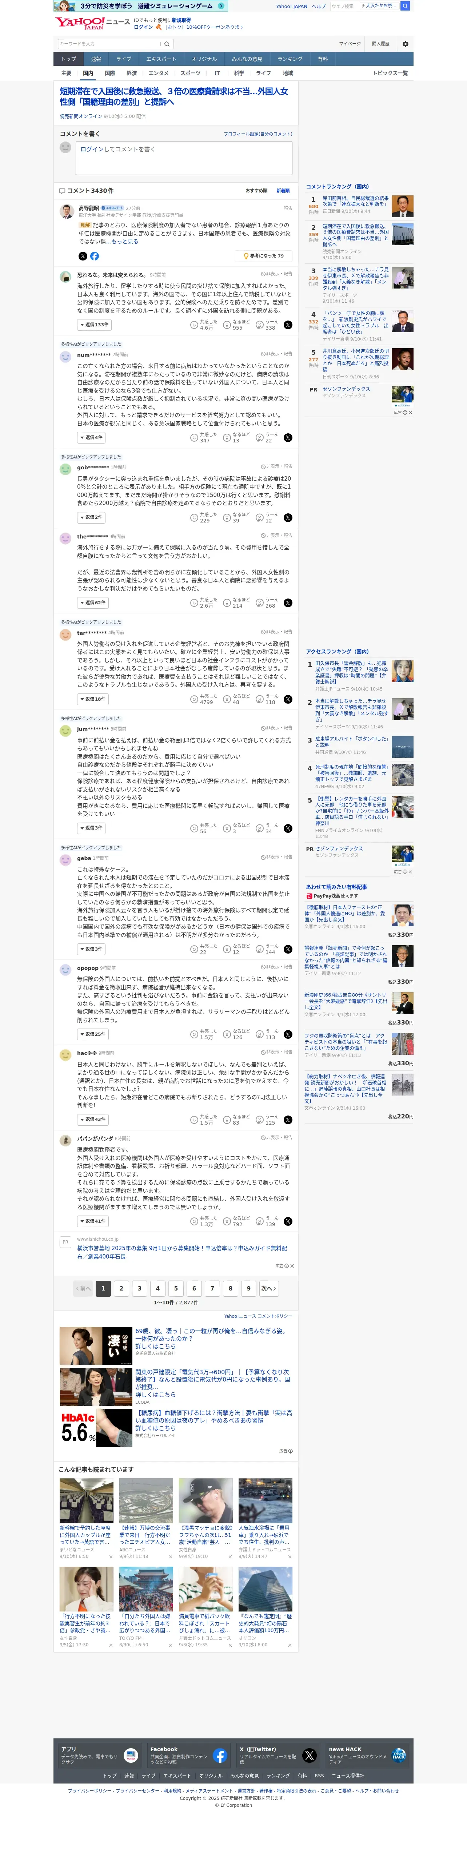Expand 返信4件 replies
This screenshot has height=1849, width=467.
point(91,438)
